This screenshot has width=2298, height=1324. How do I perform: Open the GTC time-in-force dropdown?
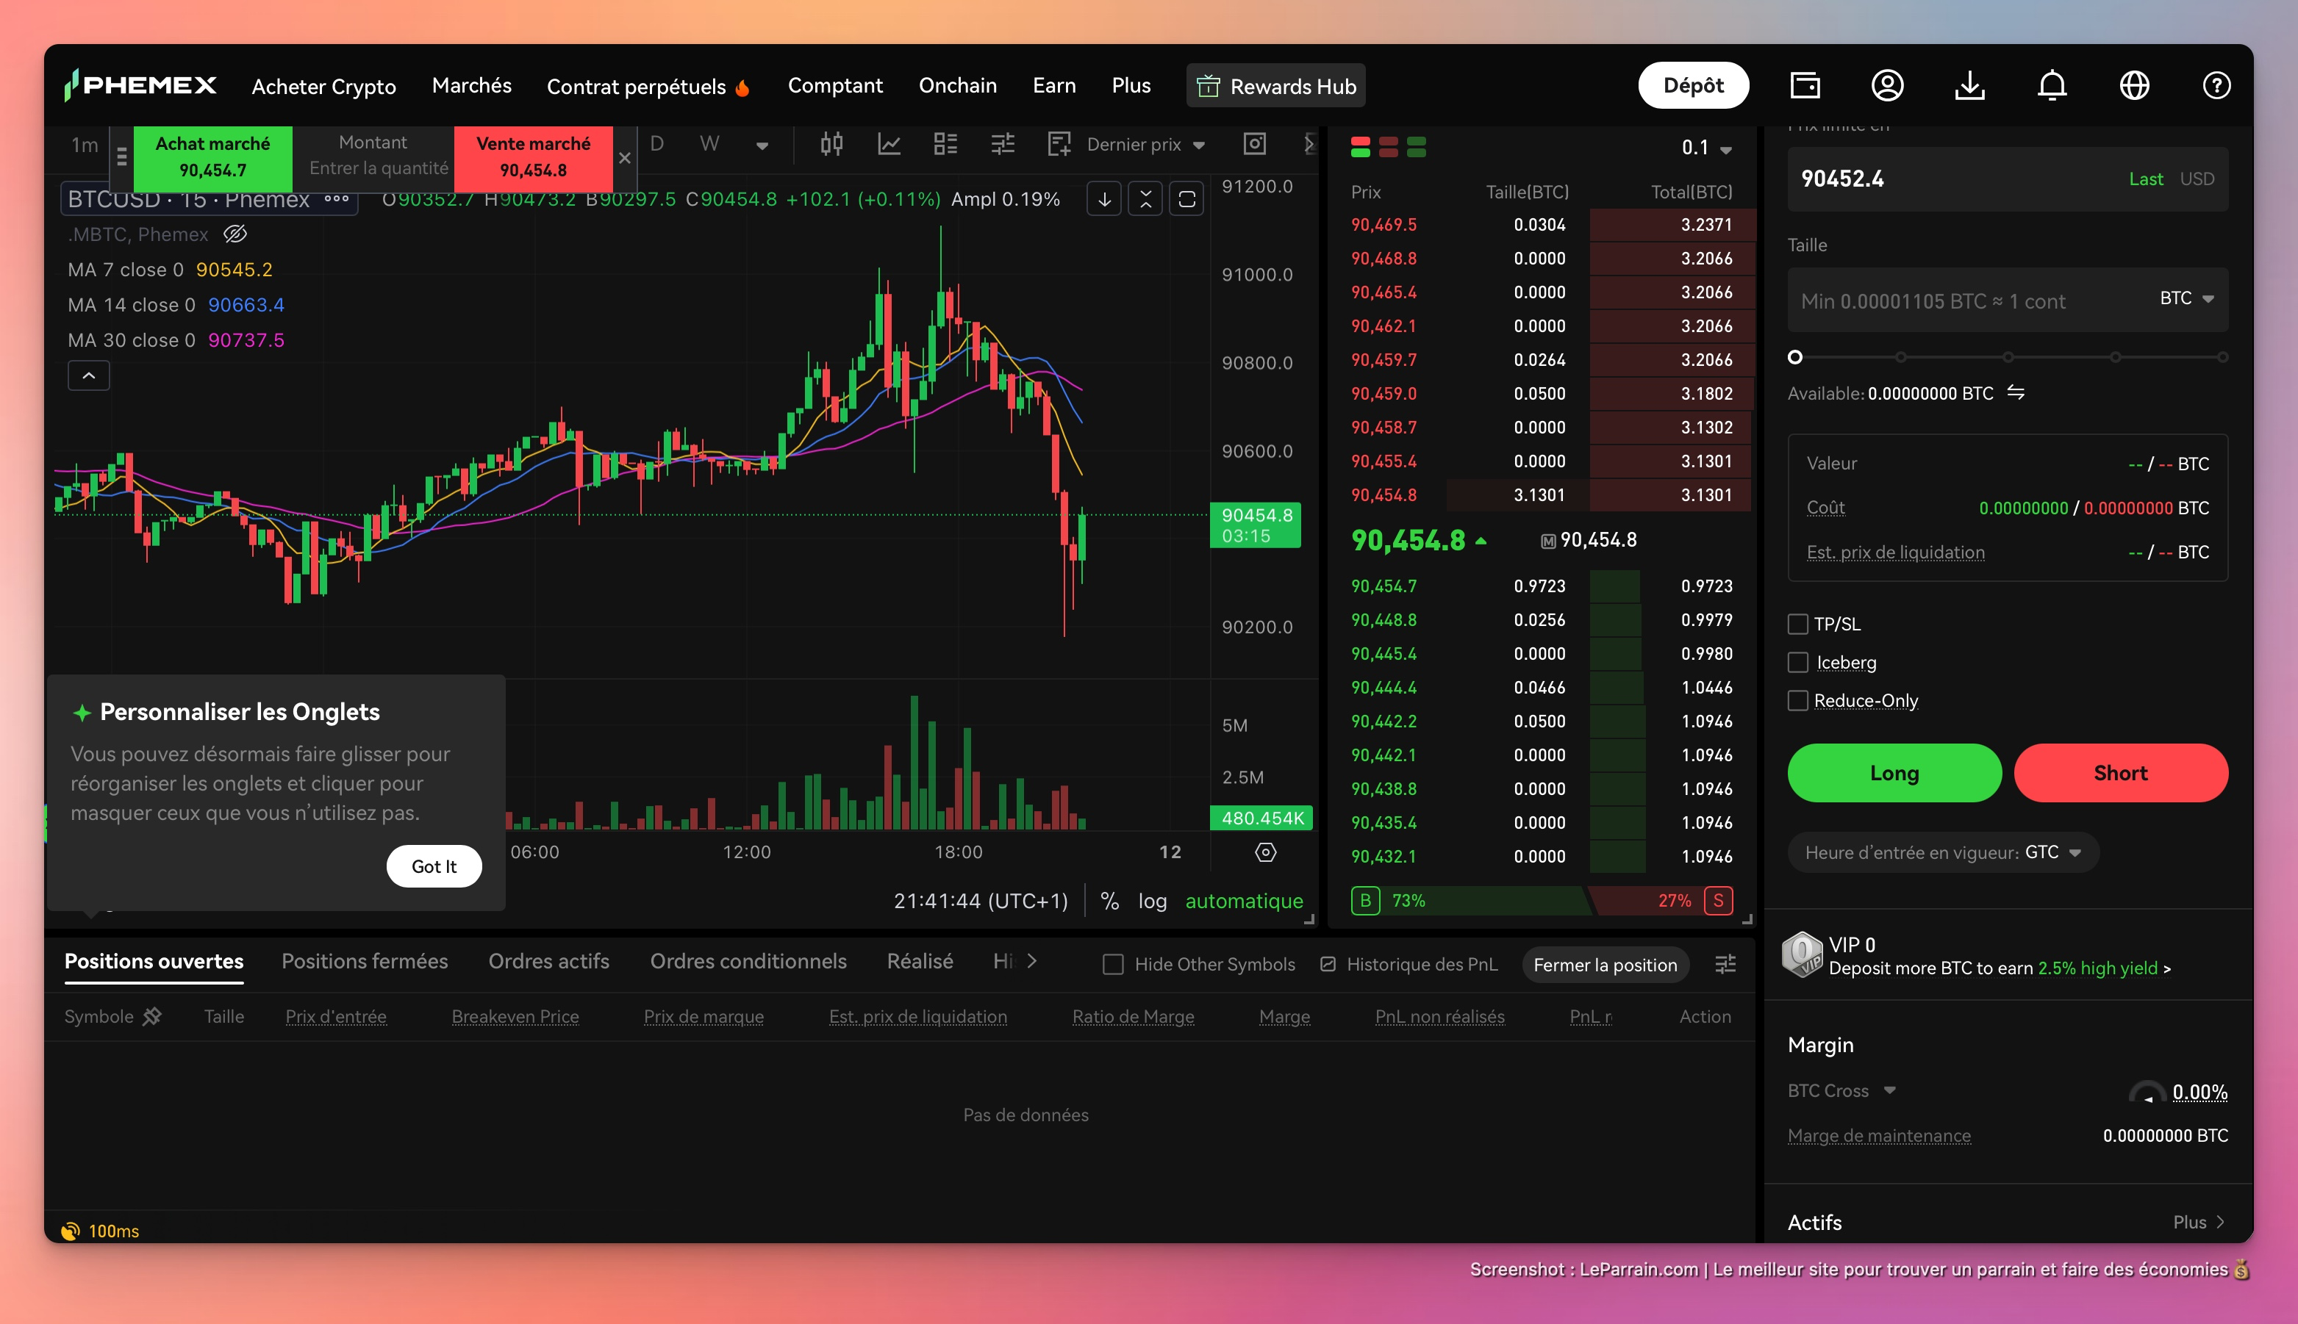2052,853
